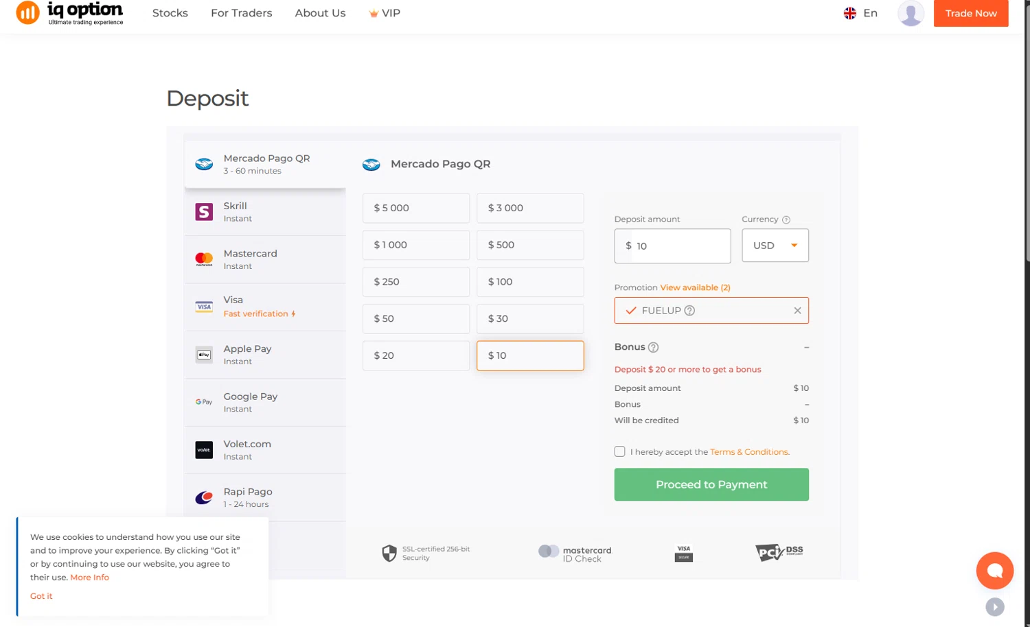Screen dimensions: 1030x627
Task: Select Rapi Pago payment method
Action: pos(265,497)
